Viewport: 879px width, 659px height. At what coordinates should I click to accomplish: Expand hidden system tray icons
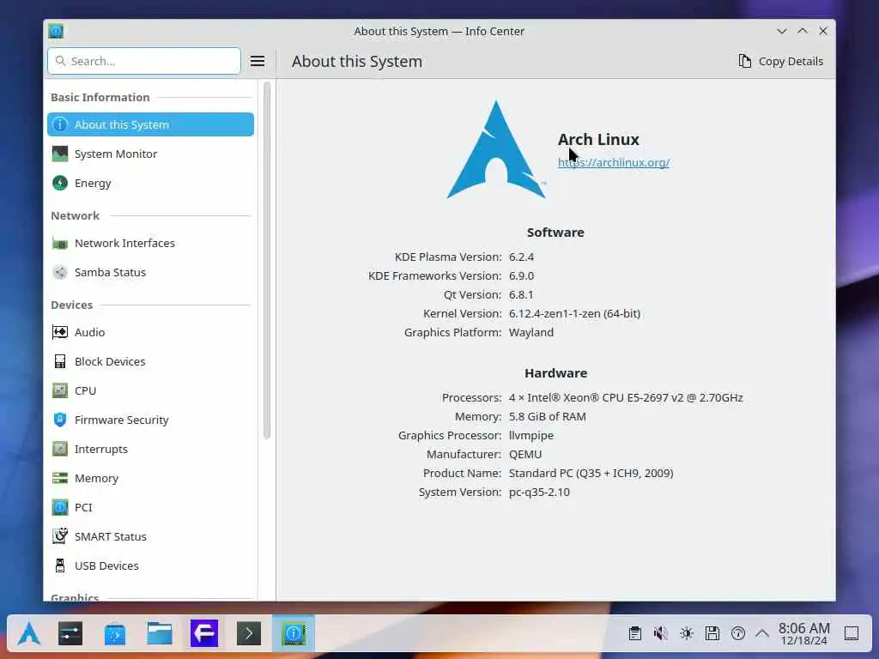point(762,634)
